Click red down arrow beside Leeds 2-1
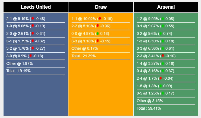Image resolution: width=201 pixels, height=118 pixels. click(x=33, y=19)
